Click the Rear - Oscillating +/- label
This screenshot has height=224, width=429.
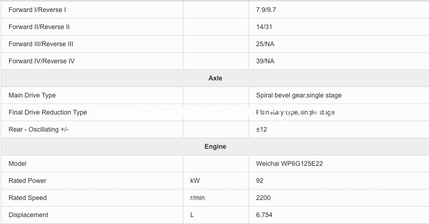click(x=39, y=129)
